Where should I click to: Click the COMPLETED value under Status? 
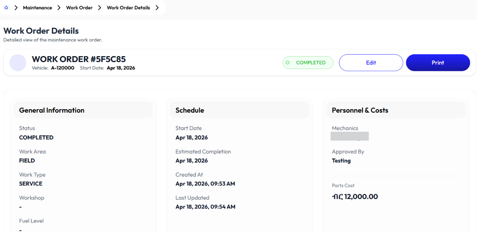[36, 138]
